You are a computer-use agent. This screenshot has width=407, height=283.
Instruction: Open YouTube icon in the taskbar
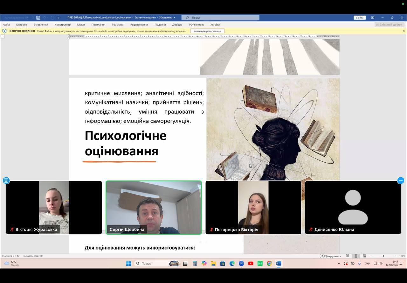tap(251, 263)
